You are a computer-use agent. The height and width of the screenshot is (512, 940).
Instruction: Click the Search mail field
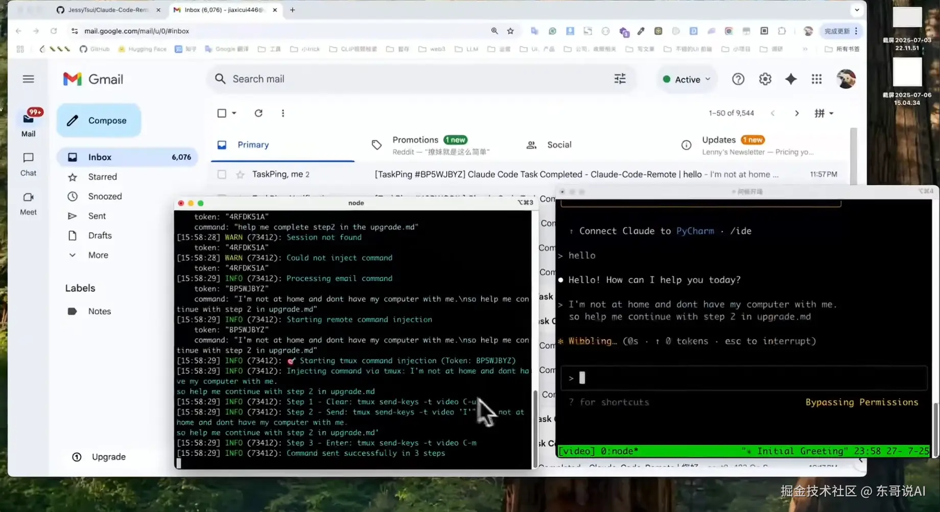click(409, 79)
